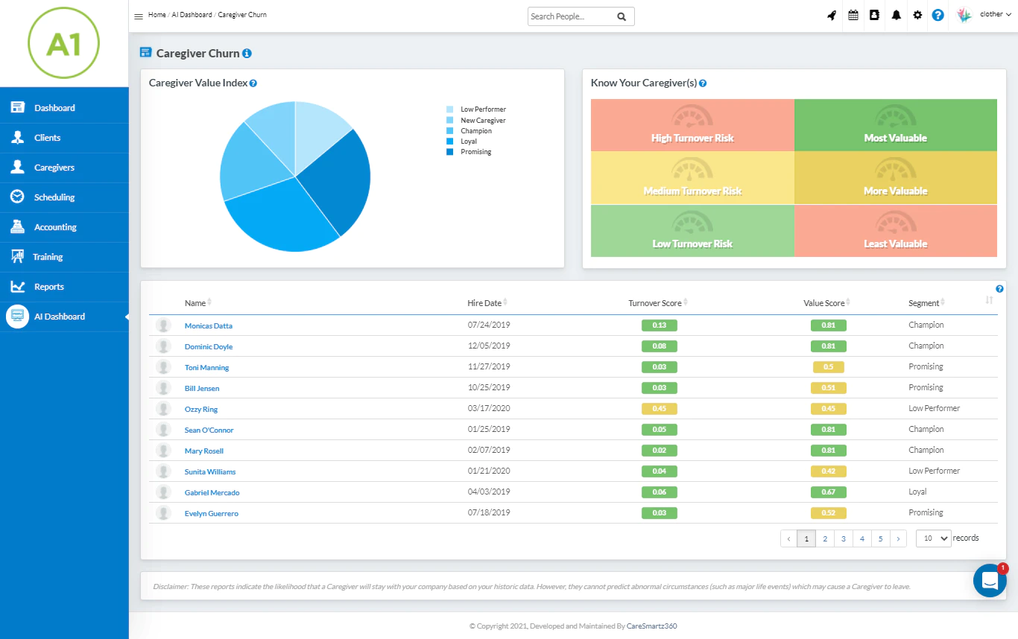
Task: Open the settings gear in top bar
Action: [x=917, y=15]
